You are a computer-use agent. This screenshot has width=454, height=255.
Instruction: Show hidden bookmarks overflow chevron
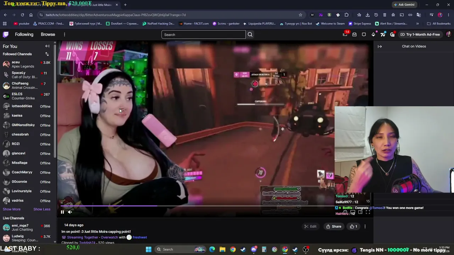[x=417, y=23]
